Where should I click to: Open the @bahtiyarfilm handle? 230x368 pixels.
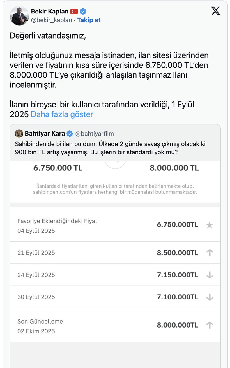pos(95,133)
